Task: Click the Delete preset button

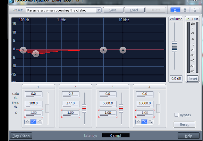Action: [155, 10]
